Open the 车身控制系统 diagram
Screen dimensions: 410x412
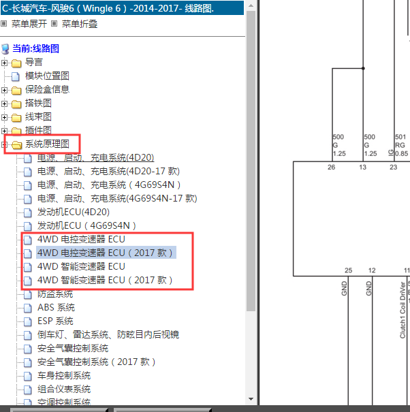point(64,376)
